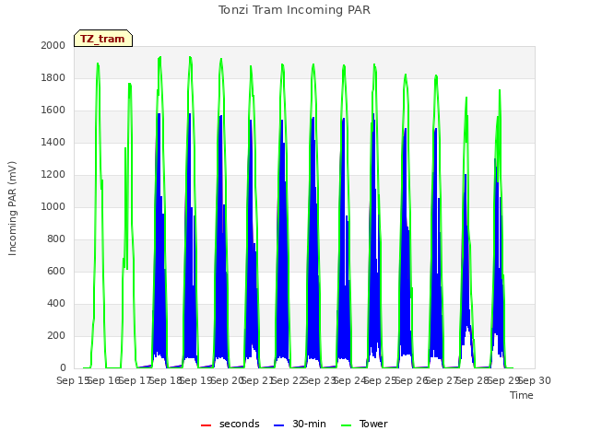This screenshot has width=590, height=442.
Task: Click the TZ_tram annotation label
Action: tap(102, 39)
